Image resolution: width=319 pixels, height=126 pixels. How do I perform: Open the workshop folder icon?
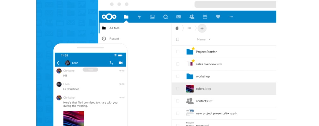(190, 76)
